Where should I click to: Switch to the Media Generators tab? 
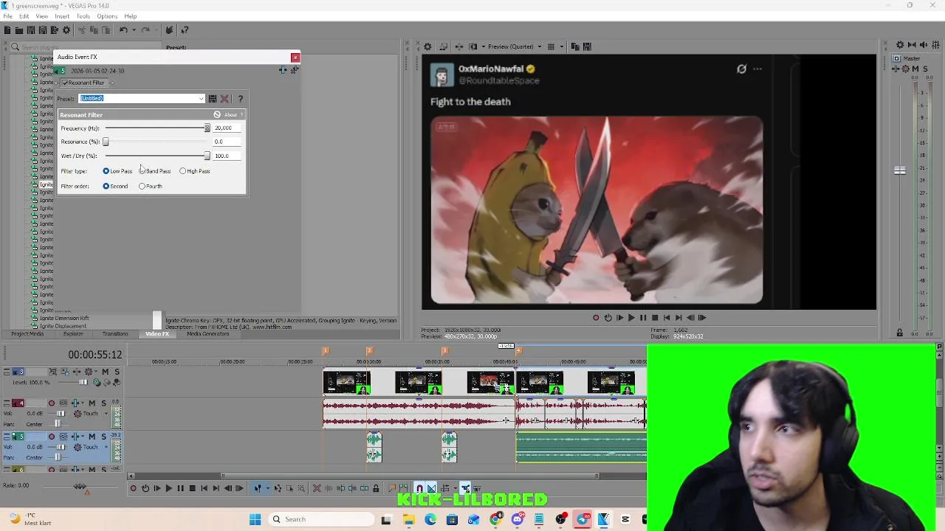(208, 334)
